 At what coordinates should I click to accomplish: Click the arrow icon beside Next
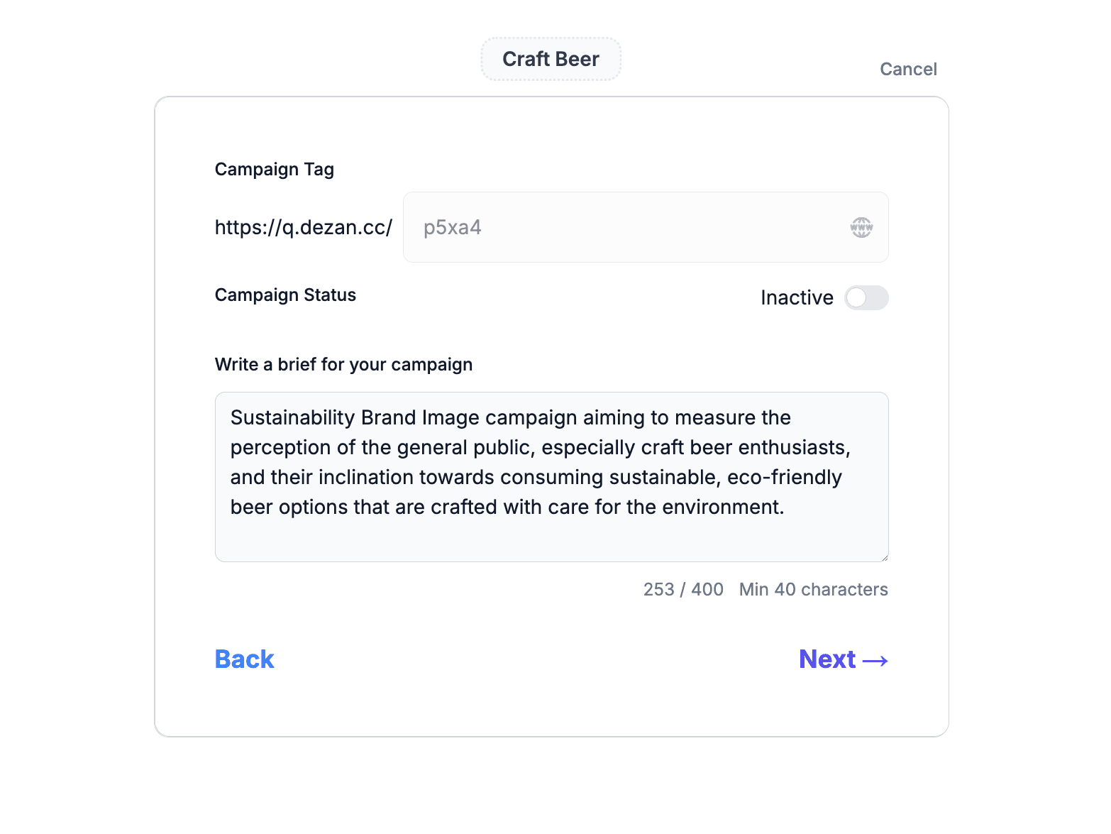click(875, 661)
